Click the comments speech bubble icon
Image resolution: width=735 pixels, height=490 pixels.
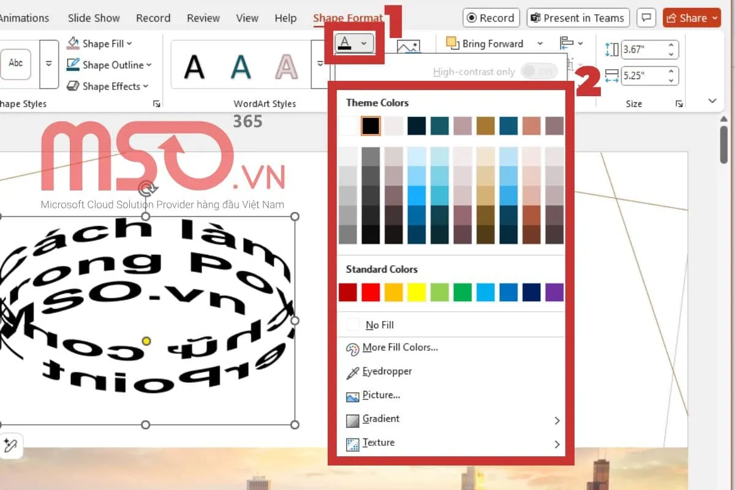(x=646, y=18)
